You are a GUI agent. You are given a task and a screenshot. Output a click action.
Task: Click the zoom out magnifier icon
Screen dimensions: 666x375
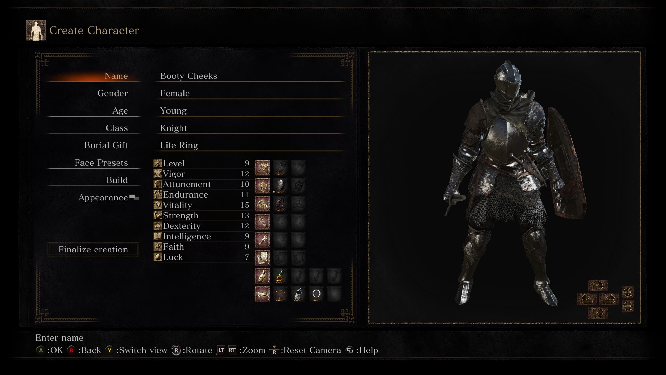628,306
